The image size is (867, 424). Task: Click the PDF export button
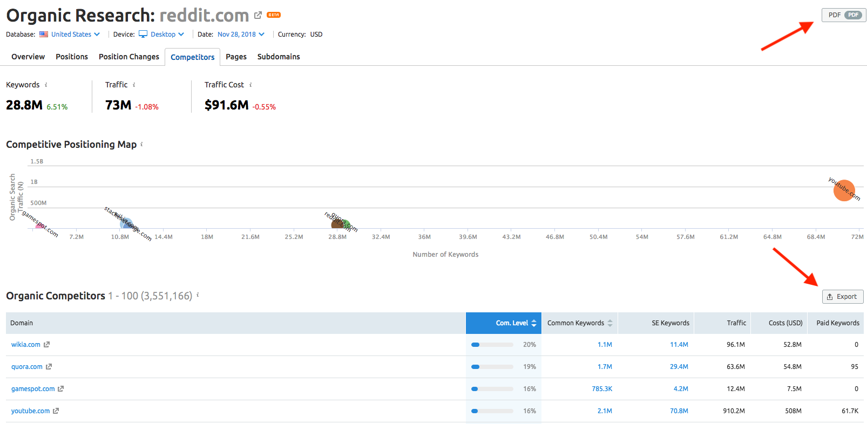coord(843,15)
